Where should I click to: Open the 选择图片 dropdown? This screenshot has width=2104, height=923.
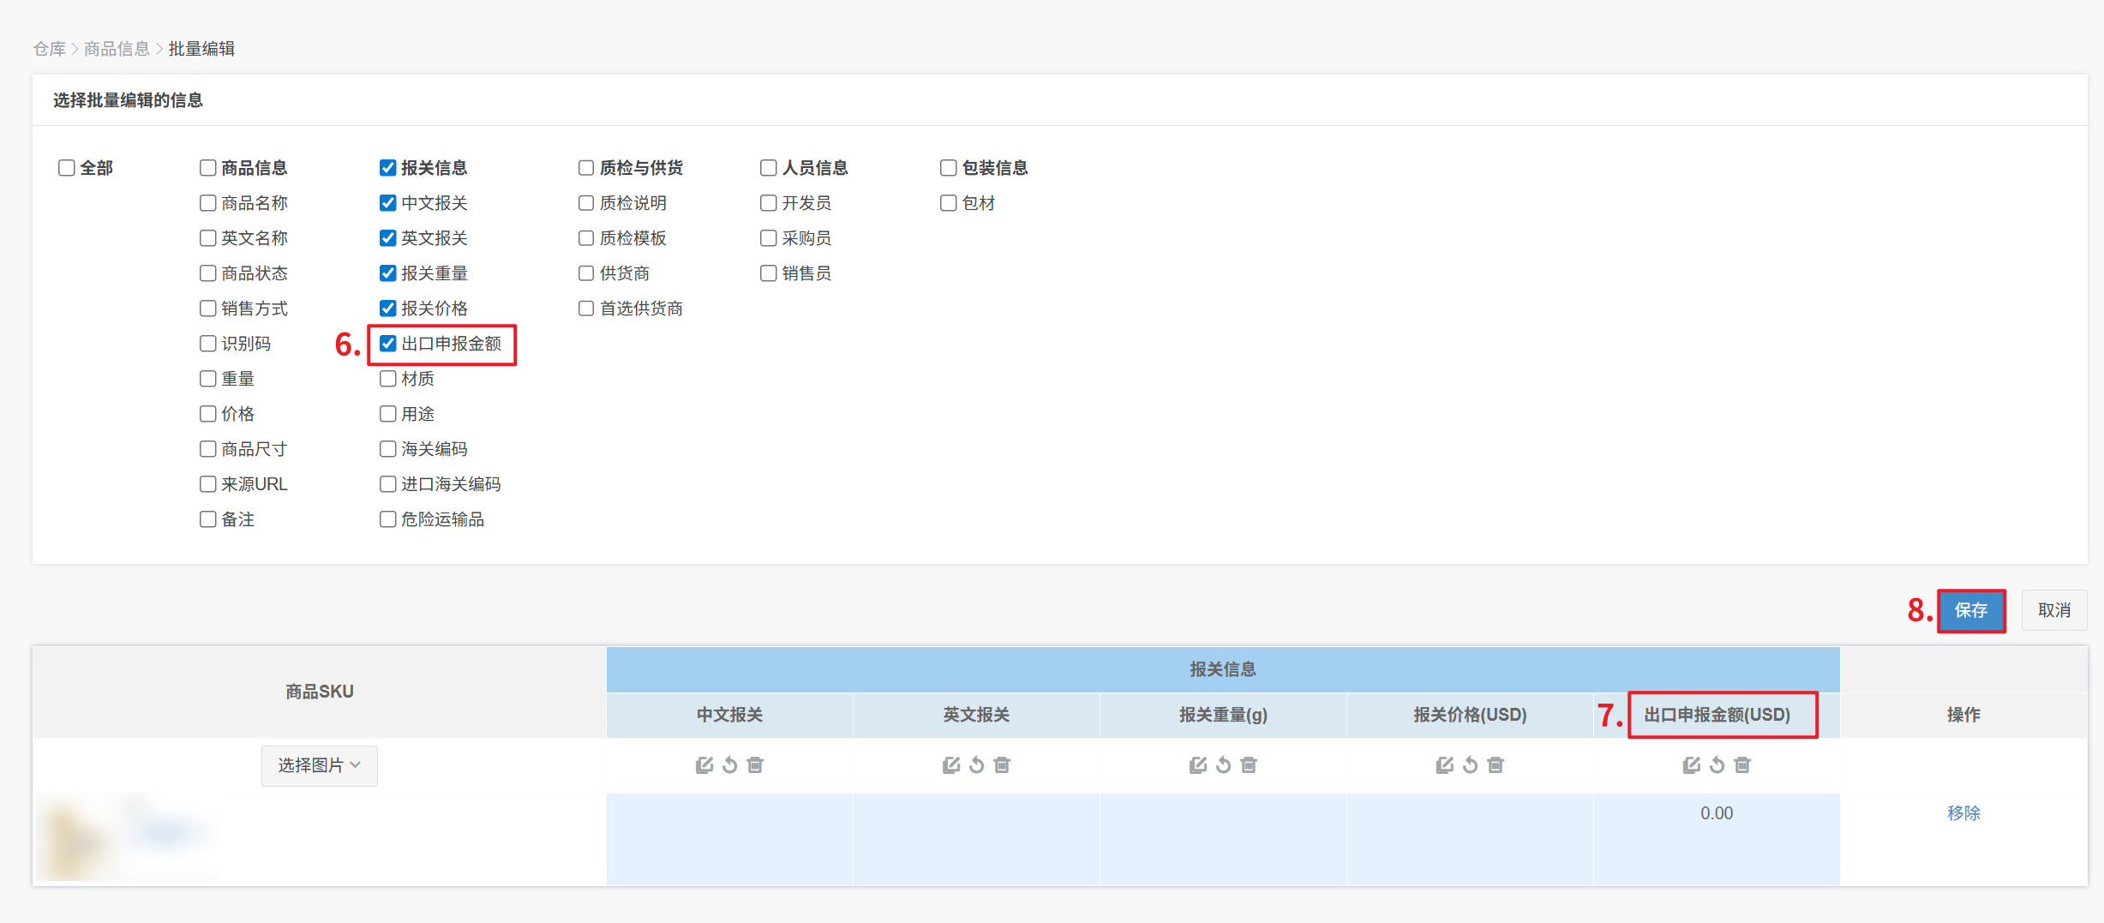point(319,764)
